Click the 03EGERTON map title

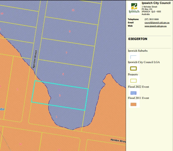138,39
